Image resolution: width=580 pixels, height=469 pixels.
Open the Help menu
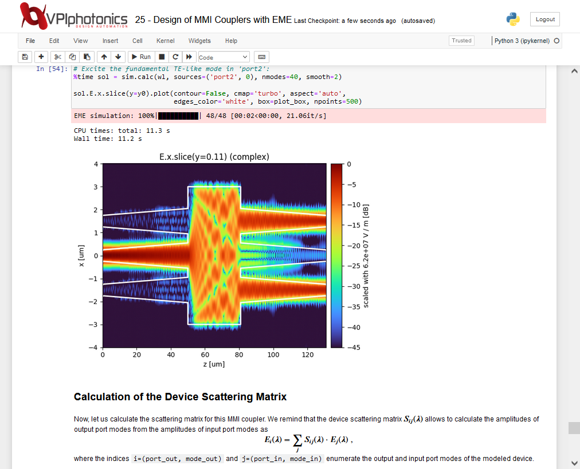point(231,41)
